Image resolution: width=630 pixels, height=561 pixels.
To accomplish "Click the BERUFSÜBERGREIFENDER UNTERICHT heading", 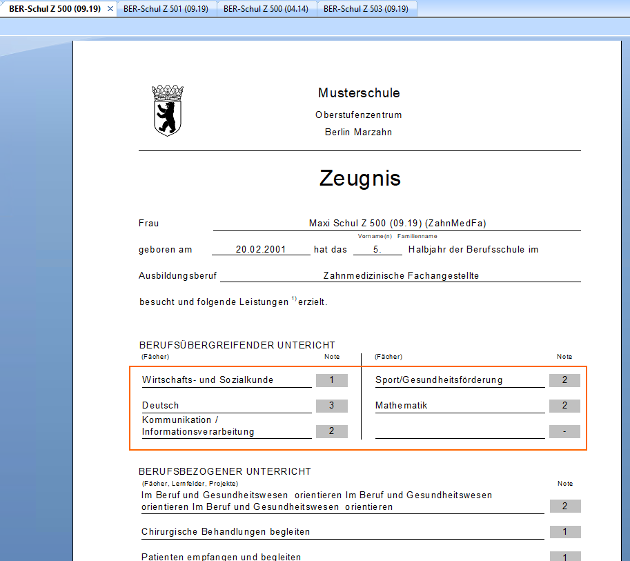I will pos(237,345).
